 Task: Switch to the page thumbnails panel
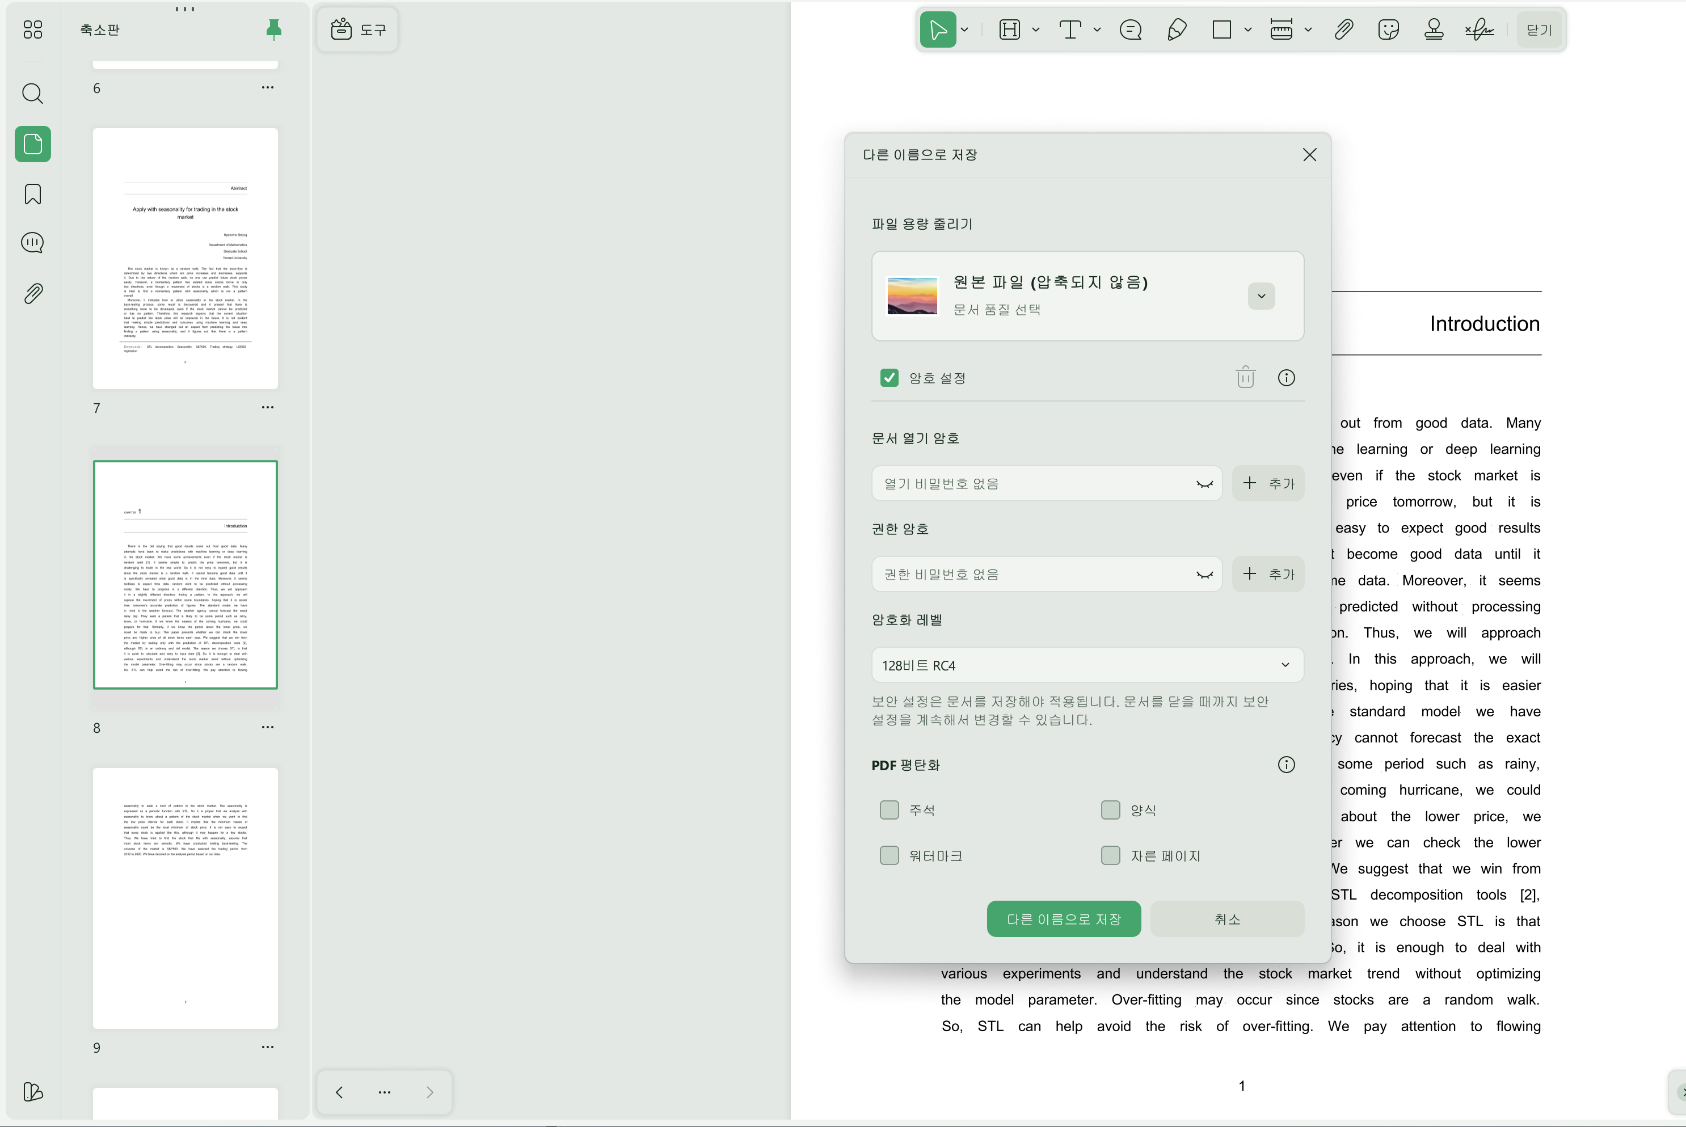point(32,143)
